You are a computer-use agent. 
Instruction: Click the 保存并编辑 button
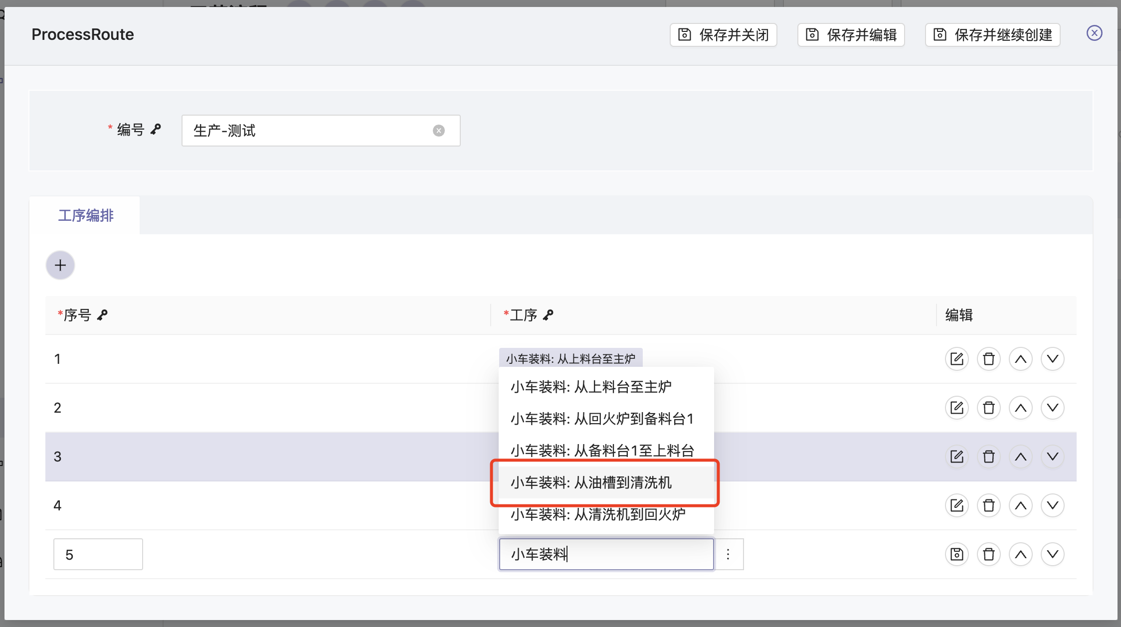(851, 35)
